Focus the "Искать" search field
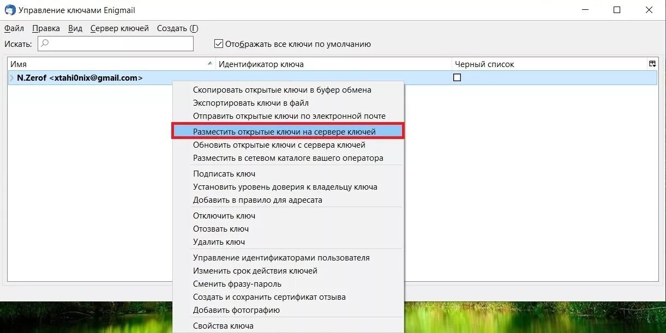 pos(116,44)
